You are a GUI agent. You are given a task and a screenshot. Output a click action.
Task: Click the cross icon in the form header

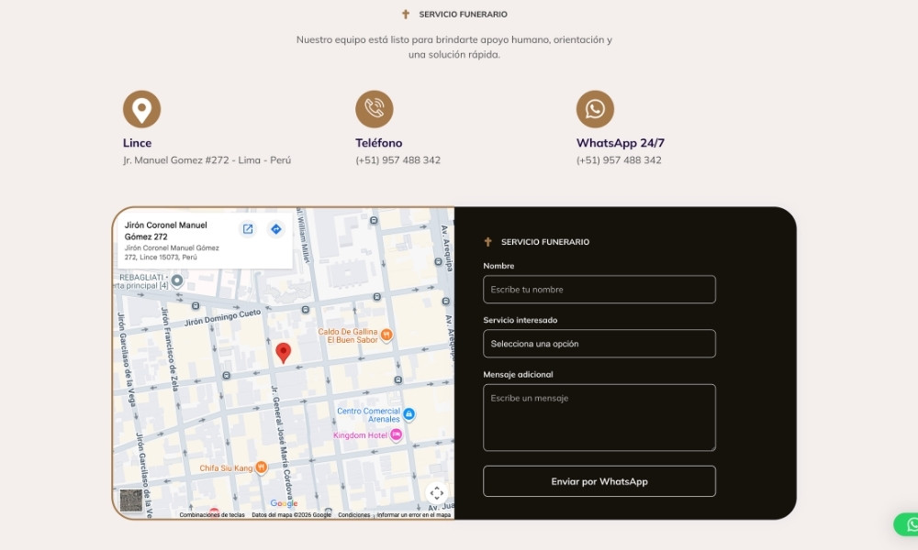click(x=487, y=241)
